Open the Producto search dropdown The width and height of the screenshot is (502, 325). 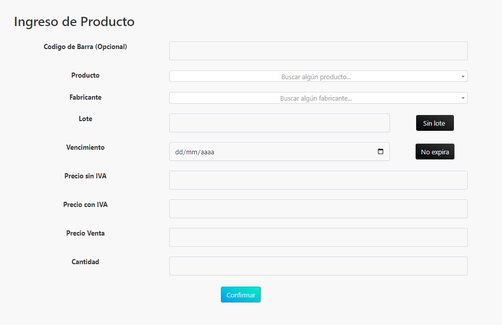(x=318, y=77)
